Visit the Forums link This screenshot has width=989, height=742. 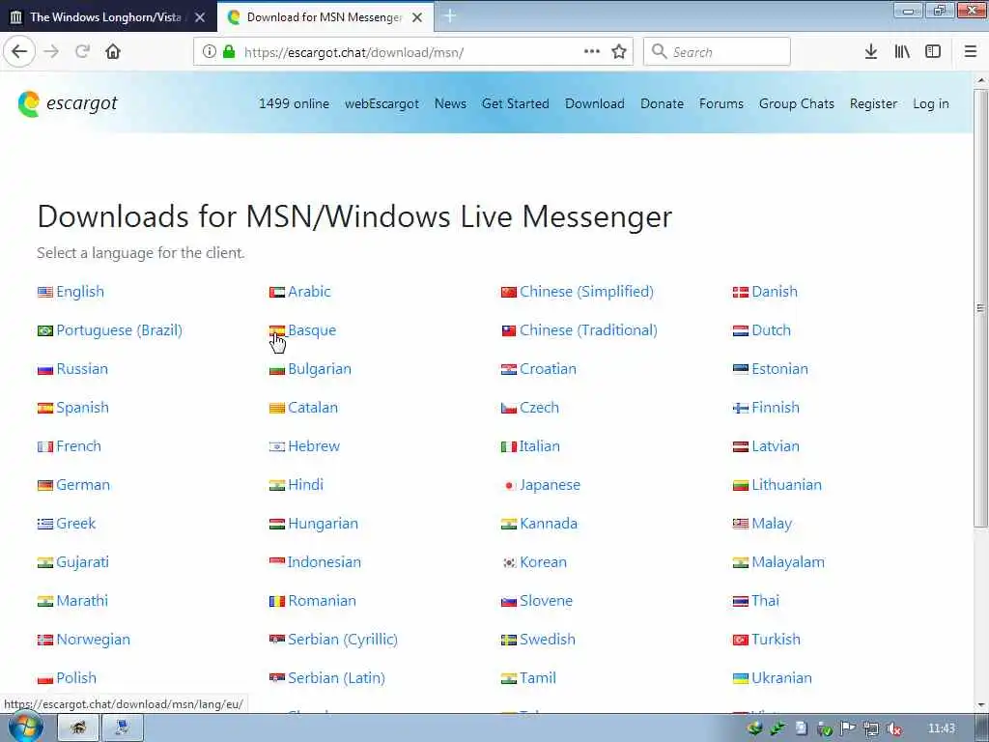click(x=721, y=103)
